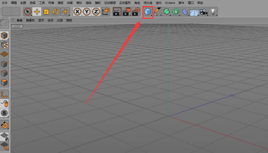Toggle viewport Solo S button
Screen dimensions: 268x153
pyautogui.click(x=4, y=113)
